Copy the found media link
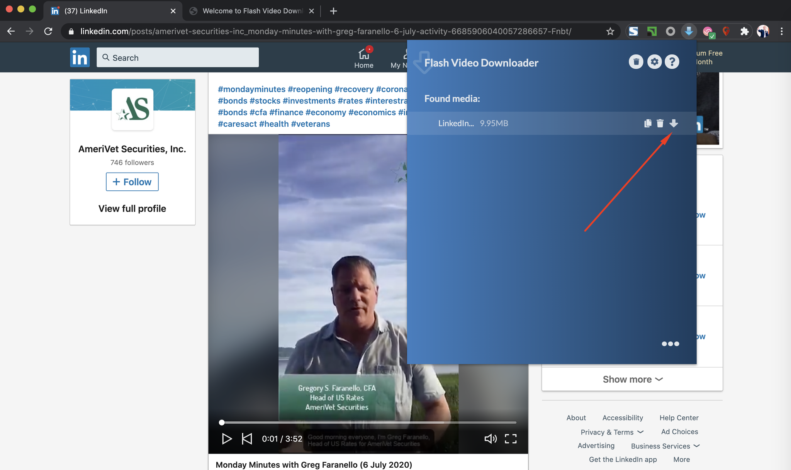 [648, 123]
